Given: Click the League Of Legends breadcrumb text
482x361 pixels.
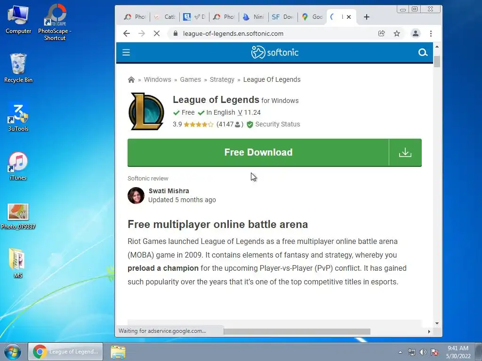Looking at the screenshot, I should pos(272,80).
